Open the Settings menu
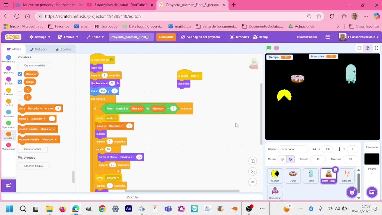This screenshot has width=382, height=215. click(x=40, y=37)
